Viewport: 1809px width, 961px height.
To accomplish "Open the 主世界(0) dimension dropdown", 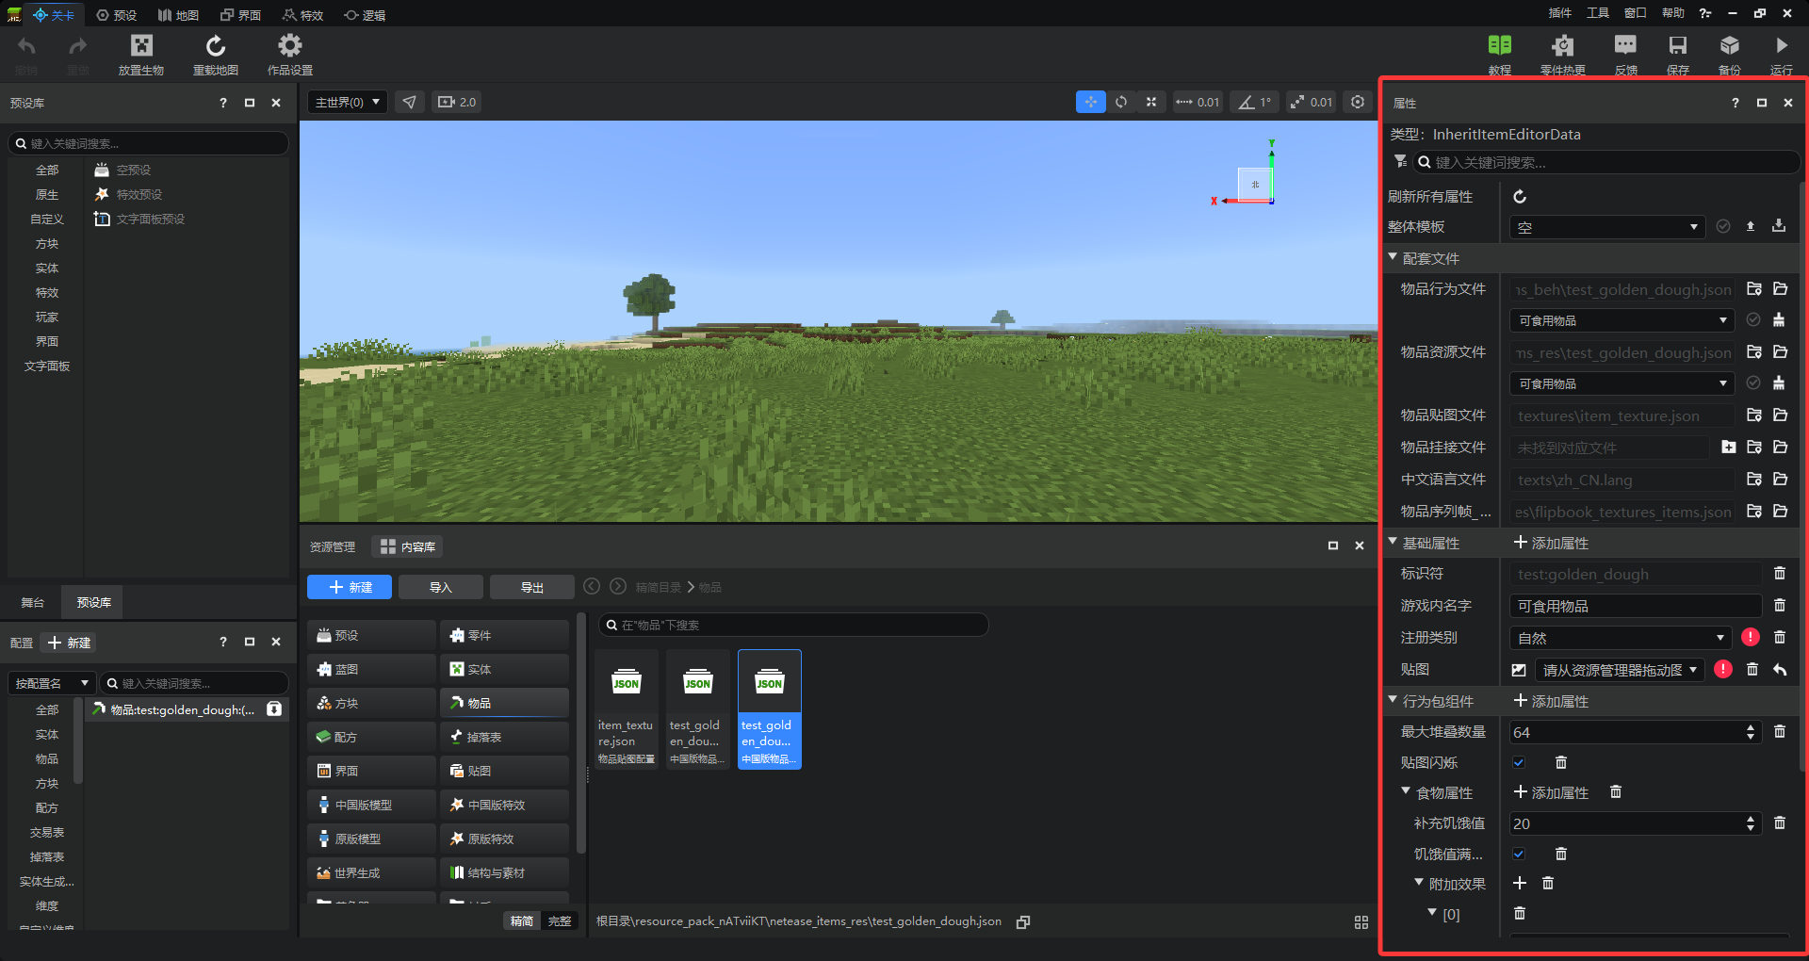I will click(348, 102).
